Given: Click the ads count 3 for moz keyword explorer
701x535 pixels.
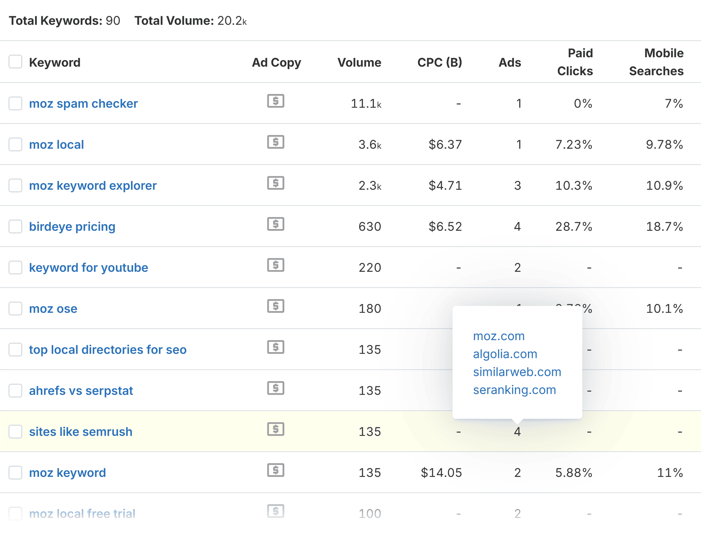Looking at the screenshot, I should [518, 186].
